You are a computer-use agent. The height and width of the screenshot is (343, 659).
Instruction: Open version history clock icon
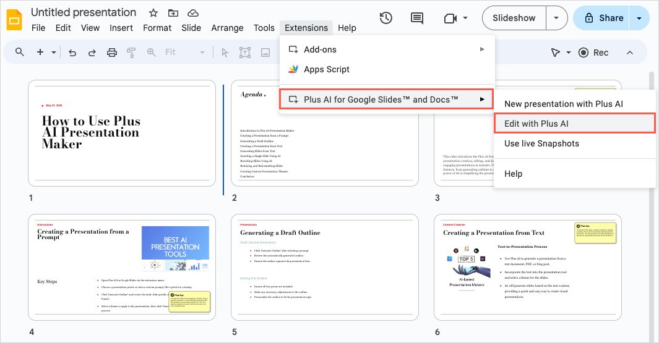coord(386,18)
